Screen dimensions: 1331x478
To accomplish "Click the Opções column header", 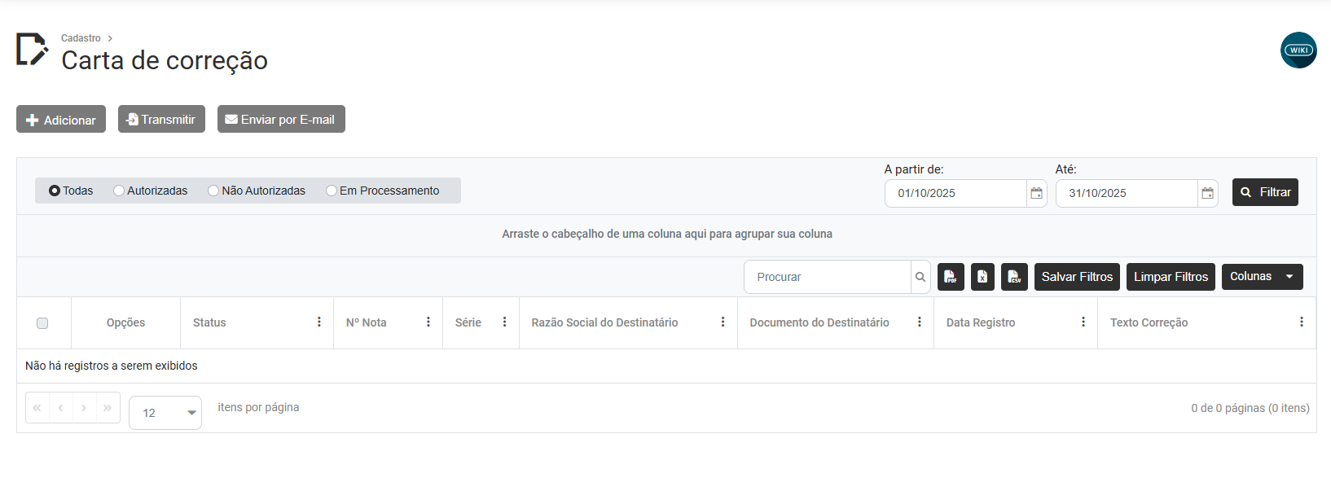I will tap(125, 322).
